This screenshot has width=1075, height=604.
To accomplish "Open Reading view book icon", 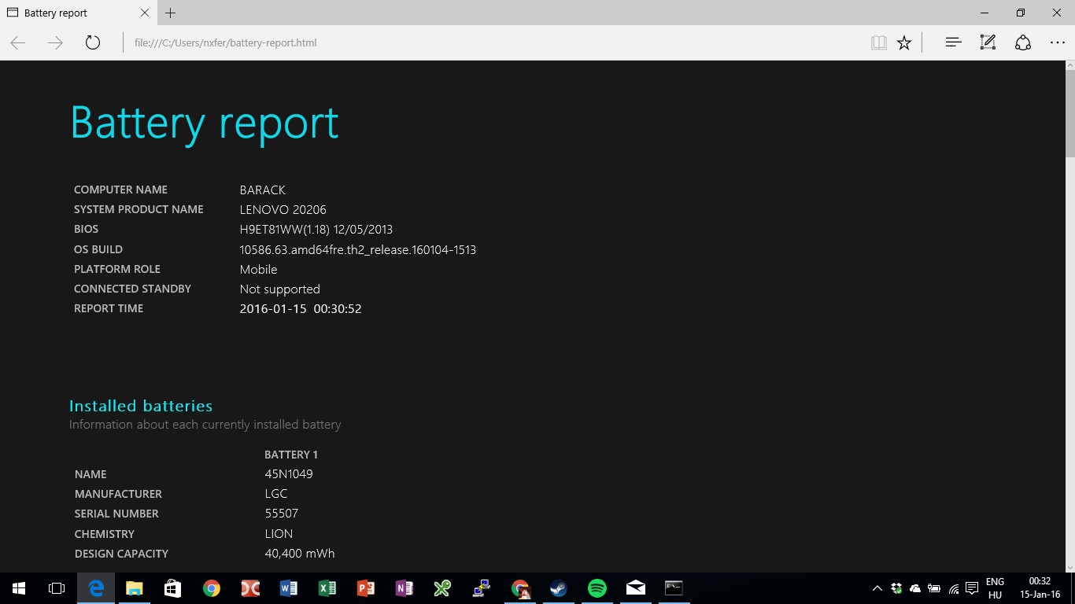I will click(879, 42).
